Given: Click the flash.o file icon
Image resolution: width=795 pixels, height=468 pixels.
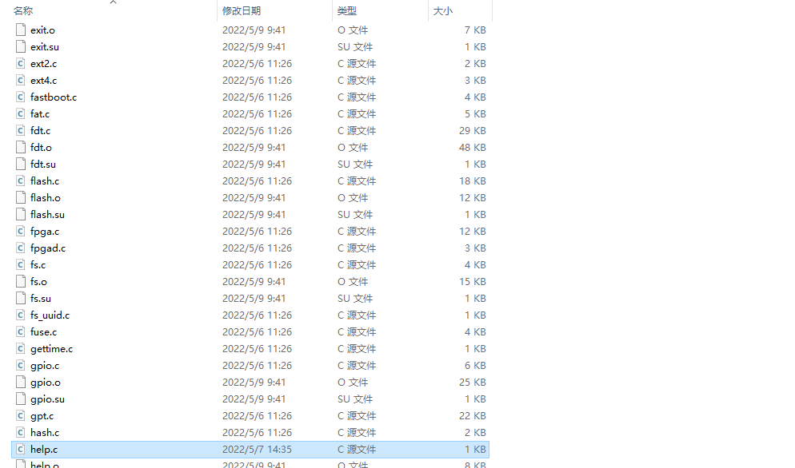Looking at the screenshot, I should point(20,197).
